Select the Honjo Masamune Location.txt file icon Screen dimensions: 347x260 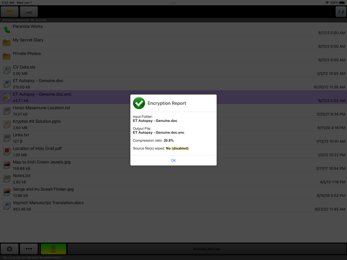click(x=7, y=111)
